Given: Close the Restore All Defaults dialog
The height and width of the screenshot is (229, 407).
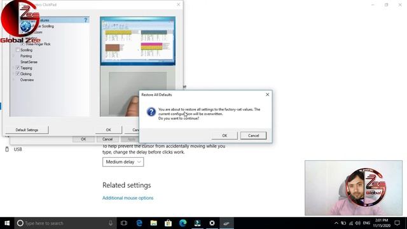Looking at the screenshot, I should 267,95.
